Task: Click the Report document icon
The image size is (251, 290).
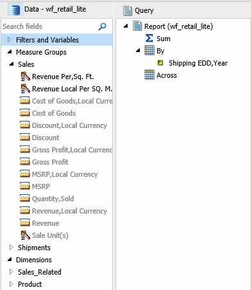Action: tap(137, 26)
